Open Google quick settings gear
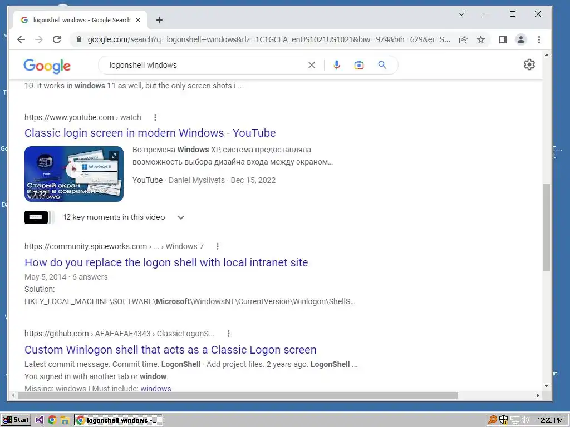The width and height of the screenshot is (570, 427). click(529, 64)
